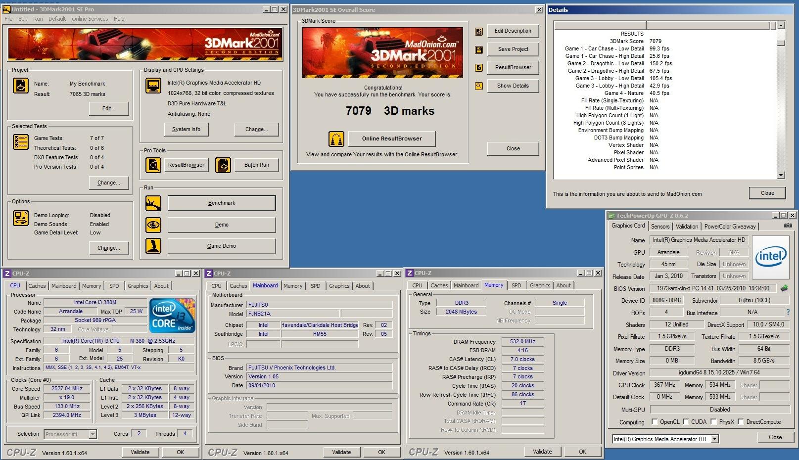Image resolution: width=799 pixels, height=460 pixels.
Task: Click the icon beside Edit Description button
Action: tap(479, 31)
